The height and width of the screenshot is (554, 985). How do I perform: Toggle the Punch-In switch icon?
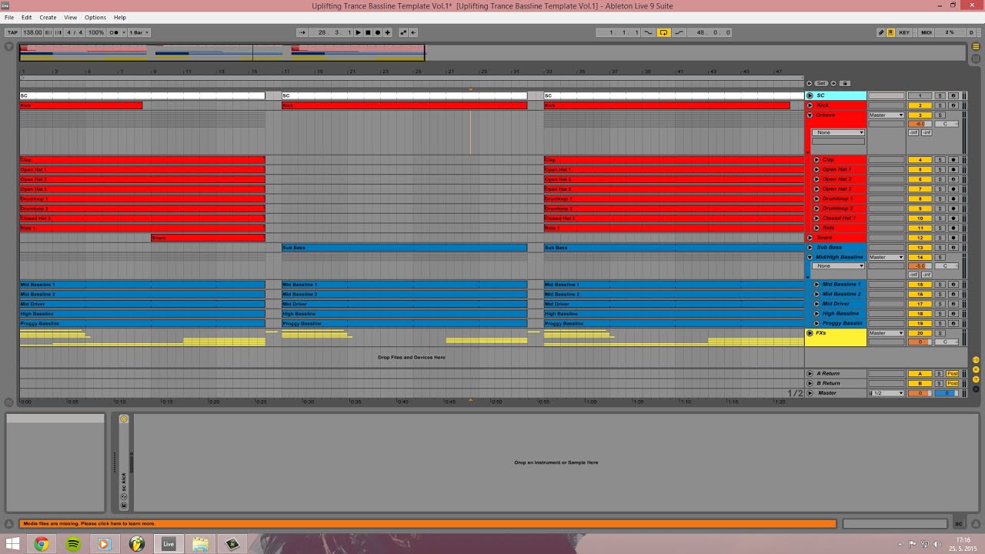[648, 32]
